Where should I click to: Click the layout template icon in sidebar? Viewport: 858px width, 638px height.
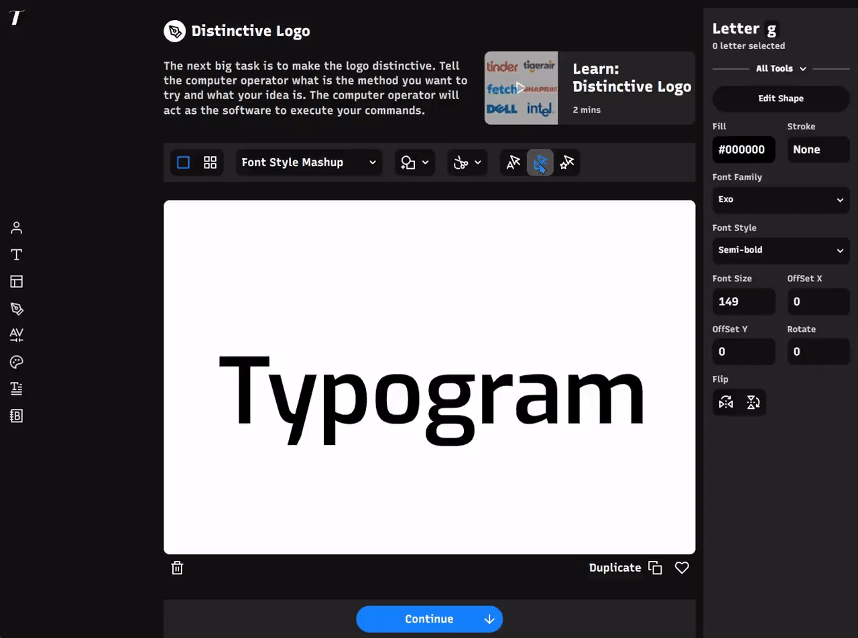17,281
